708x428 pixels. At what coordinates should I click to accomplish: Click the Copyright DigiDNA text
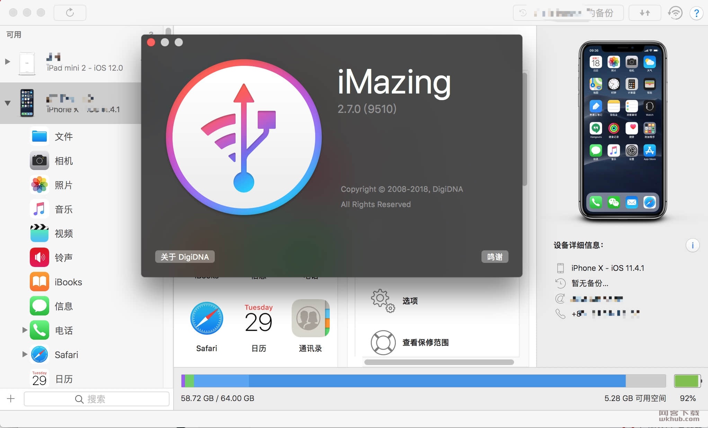point(402,189)
